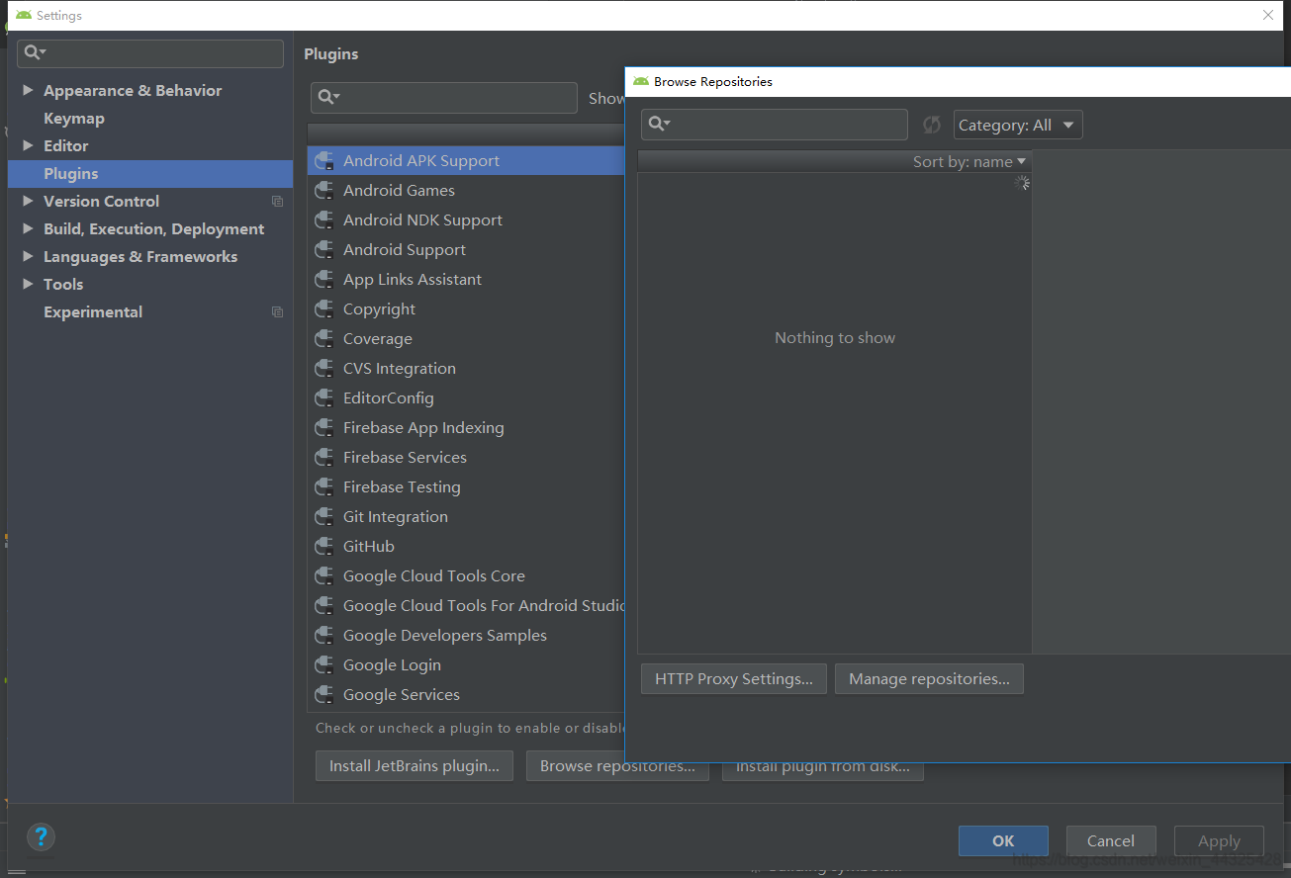
Task: Click the Android APK Support plugin icon
Action: click(x=323, y=161)
